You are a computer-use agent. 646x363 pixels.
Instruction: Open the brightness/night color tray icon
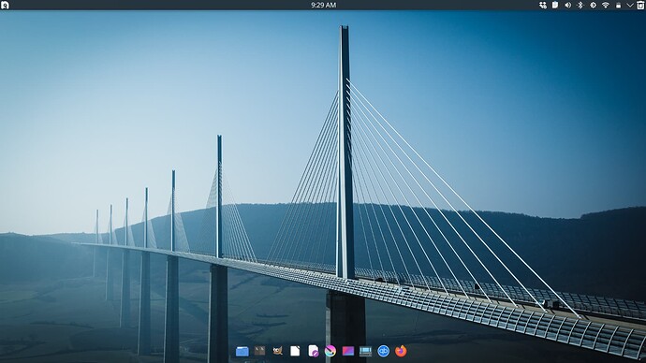(593, 5)
